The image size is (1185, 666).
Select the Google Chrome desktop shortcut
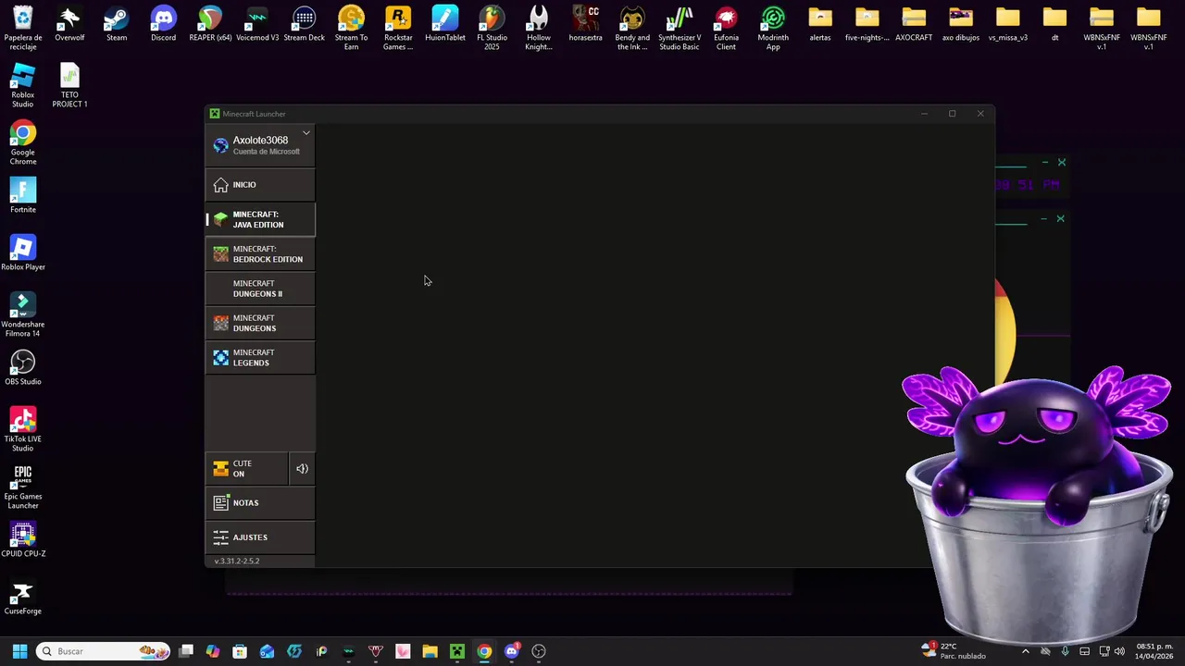click(23, 143)
